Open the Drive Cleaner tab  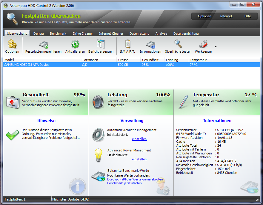[83, 34]
